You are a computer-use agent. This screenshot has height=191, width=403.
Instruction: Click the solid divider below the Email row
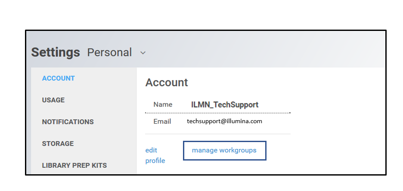[217, 134]
